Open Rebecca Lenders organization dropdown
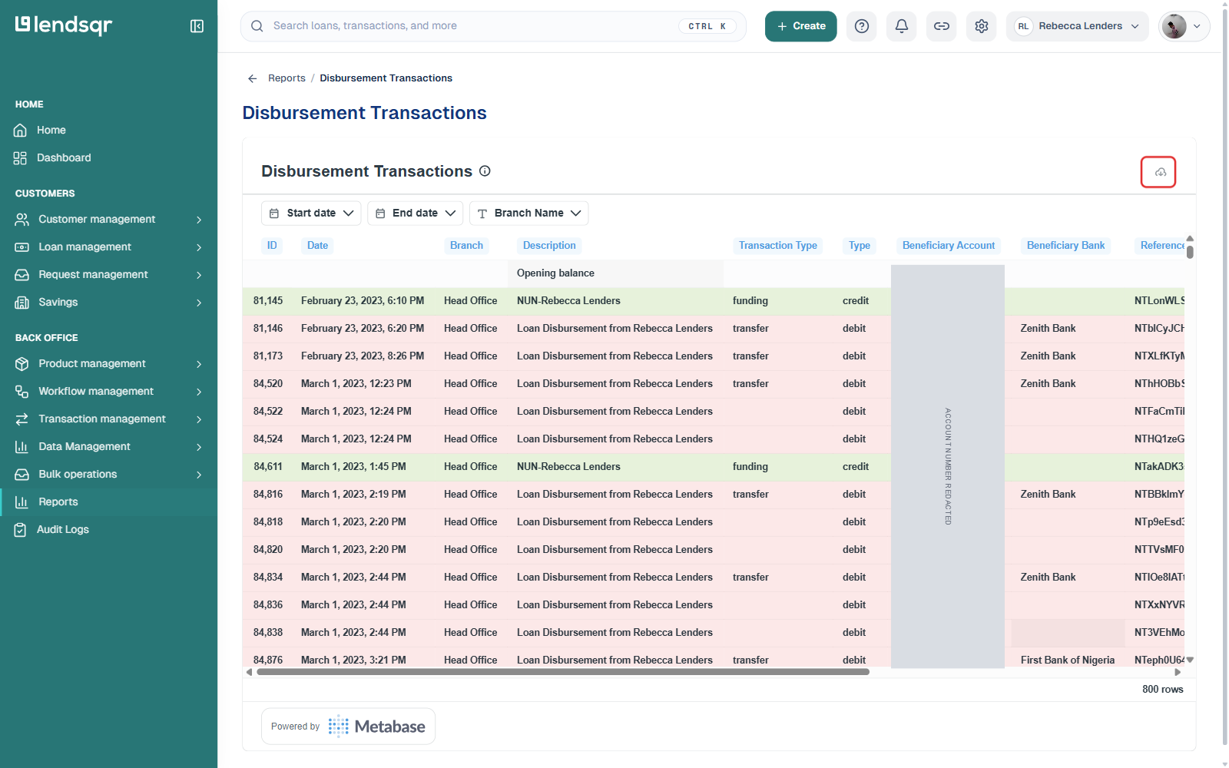 pos(1078,26)
